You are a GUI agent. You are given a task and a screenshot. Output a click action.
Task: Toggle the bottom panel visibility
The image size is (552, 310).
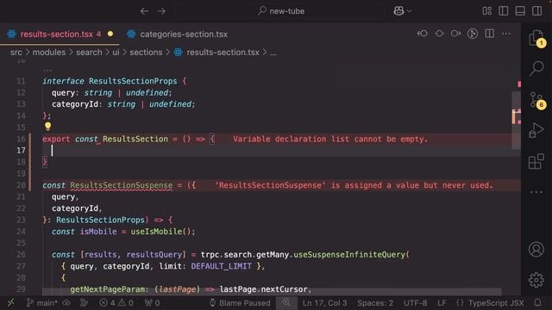click(x=520, y=11)
